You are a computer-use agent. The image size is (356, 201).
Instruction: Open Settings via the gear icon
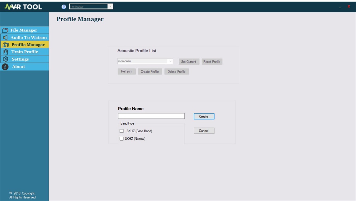[x=5, y=59]
